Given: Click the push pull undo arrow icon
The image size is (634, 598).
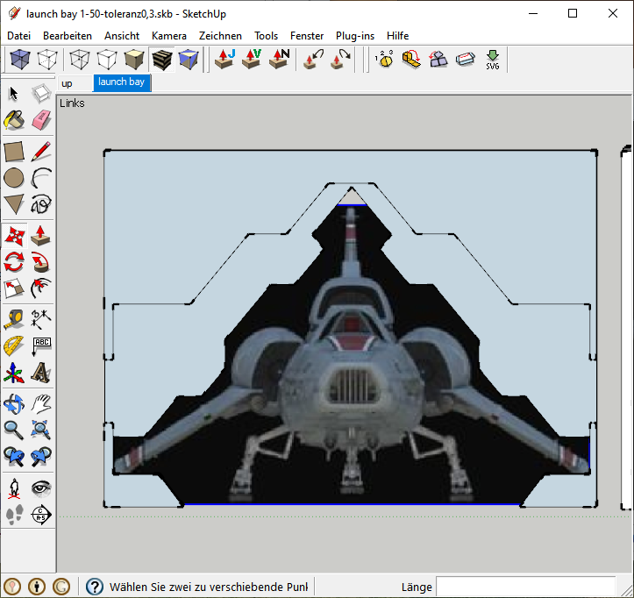Looking at the screenshot, I should [313, 60].
